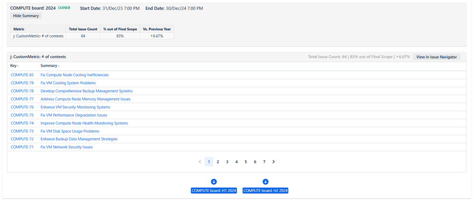Go to the previous page chevron
Viewport: 474px width, 200px height.
click(200, 162)
